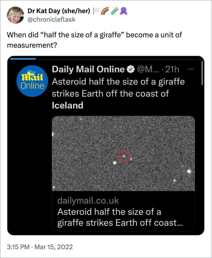Click the Daily Mail Online account name

(x=88, y=69)
